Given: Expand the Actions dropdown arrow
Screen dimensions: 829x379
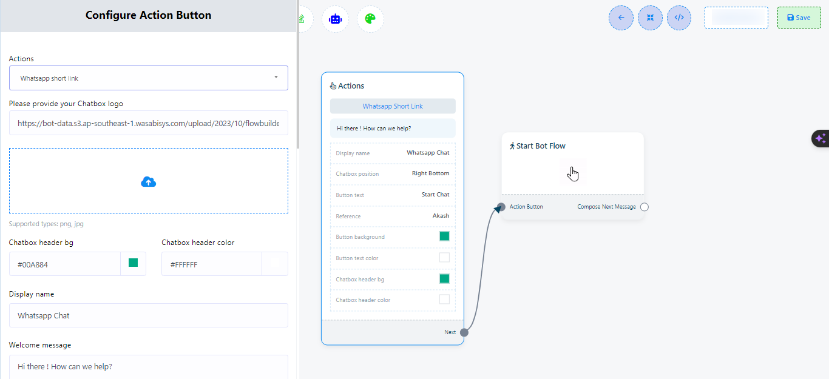Looking at the screenshot, I should click(x=276, y=78).
